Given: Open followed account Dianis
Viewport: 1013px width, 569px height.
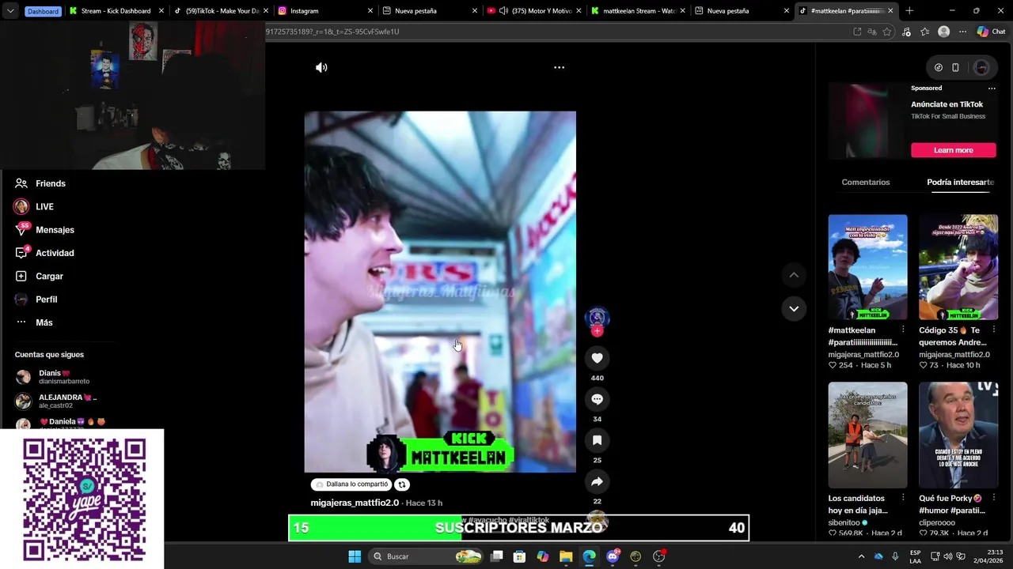Looking at the screenshot, I should pos(53,377).
